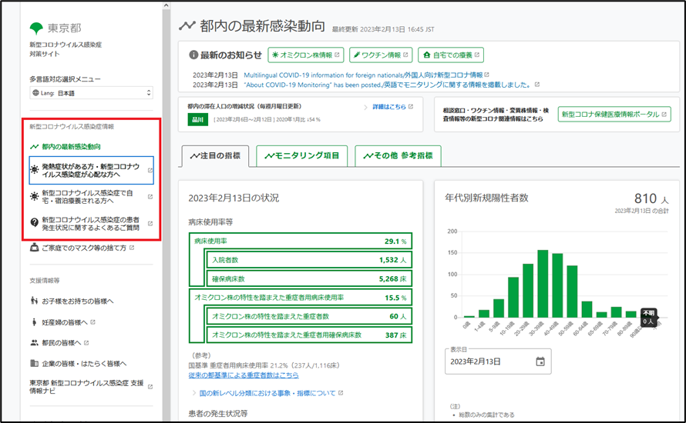686x423 pixels.
Task: Switch to the その他 参考指標 tab
Action: [398, 156]
